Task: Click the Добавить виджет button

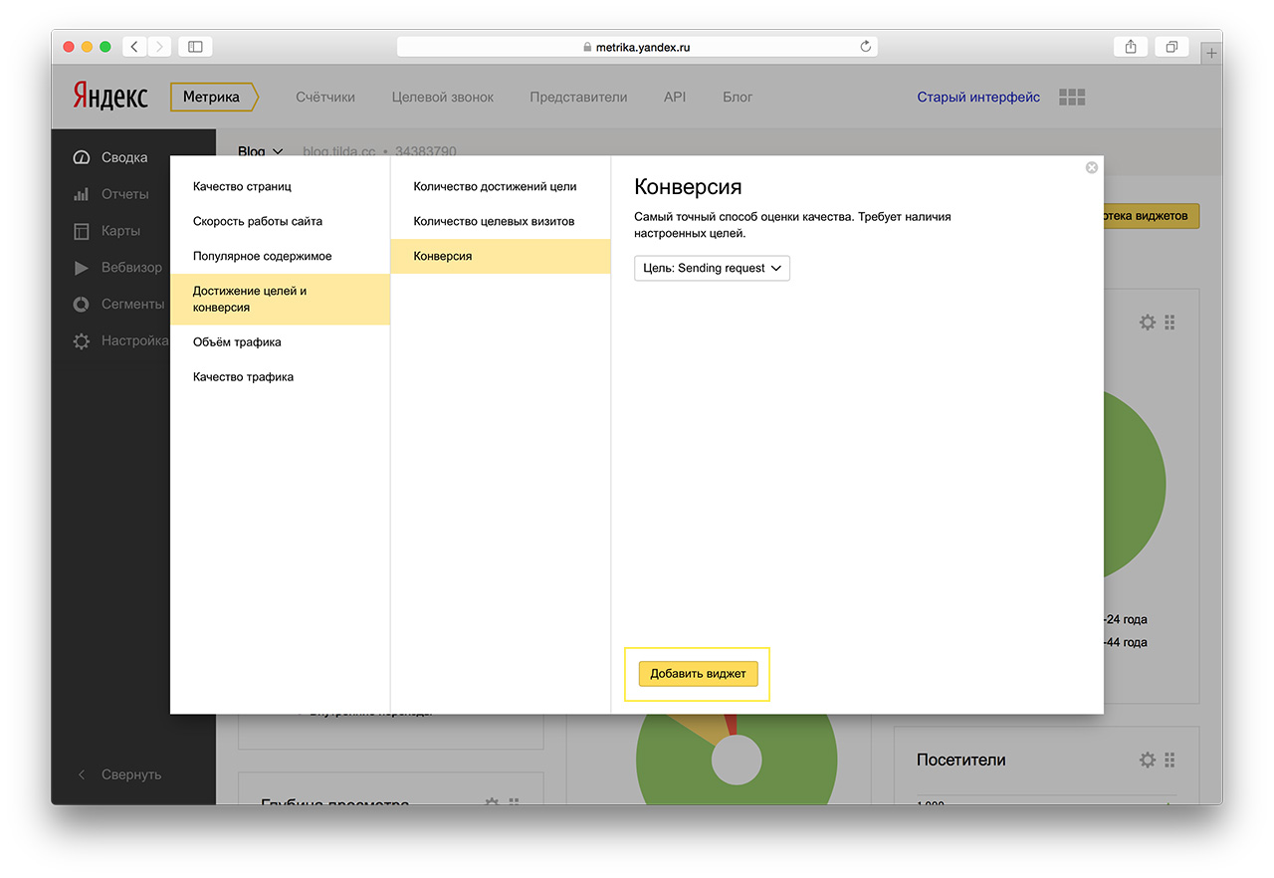Action: [x=698, y=674]
